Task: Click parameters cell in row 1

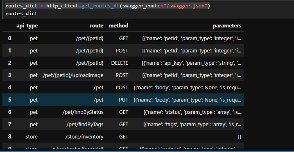Action: tap(192, 51)
